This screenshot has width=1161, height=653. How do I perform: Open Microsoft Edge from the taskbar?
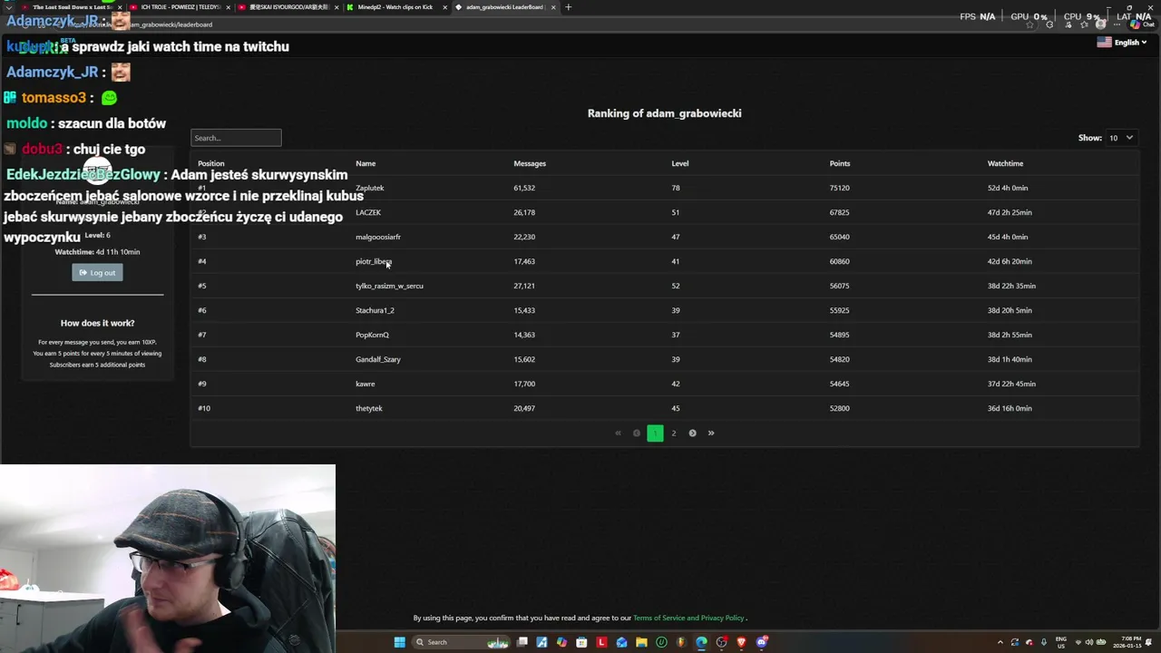[701, 642]
